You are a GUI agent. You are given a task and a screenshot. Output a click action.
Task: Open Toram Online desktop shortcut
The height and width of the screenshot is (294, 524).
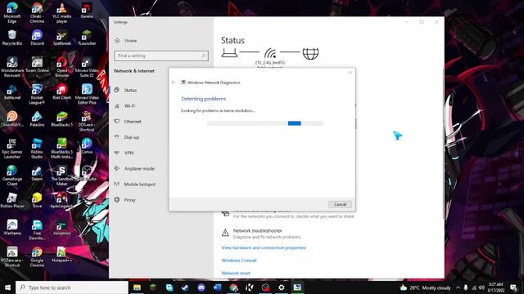click(37, 65)
